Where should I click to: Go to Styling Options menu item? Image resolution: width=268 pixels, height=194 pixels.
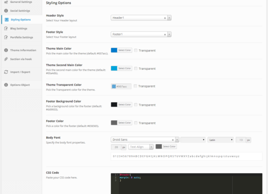pos(21,20)
